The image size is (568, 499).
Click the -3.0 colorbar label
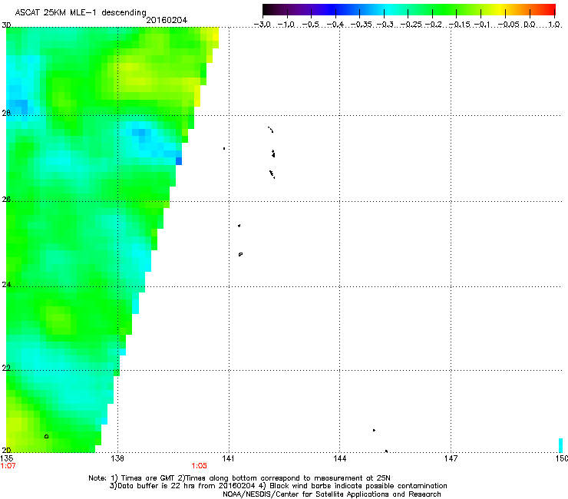(263, 25)
